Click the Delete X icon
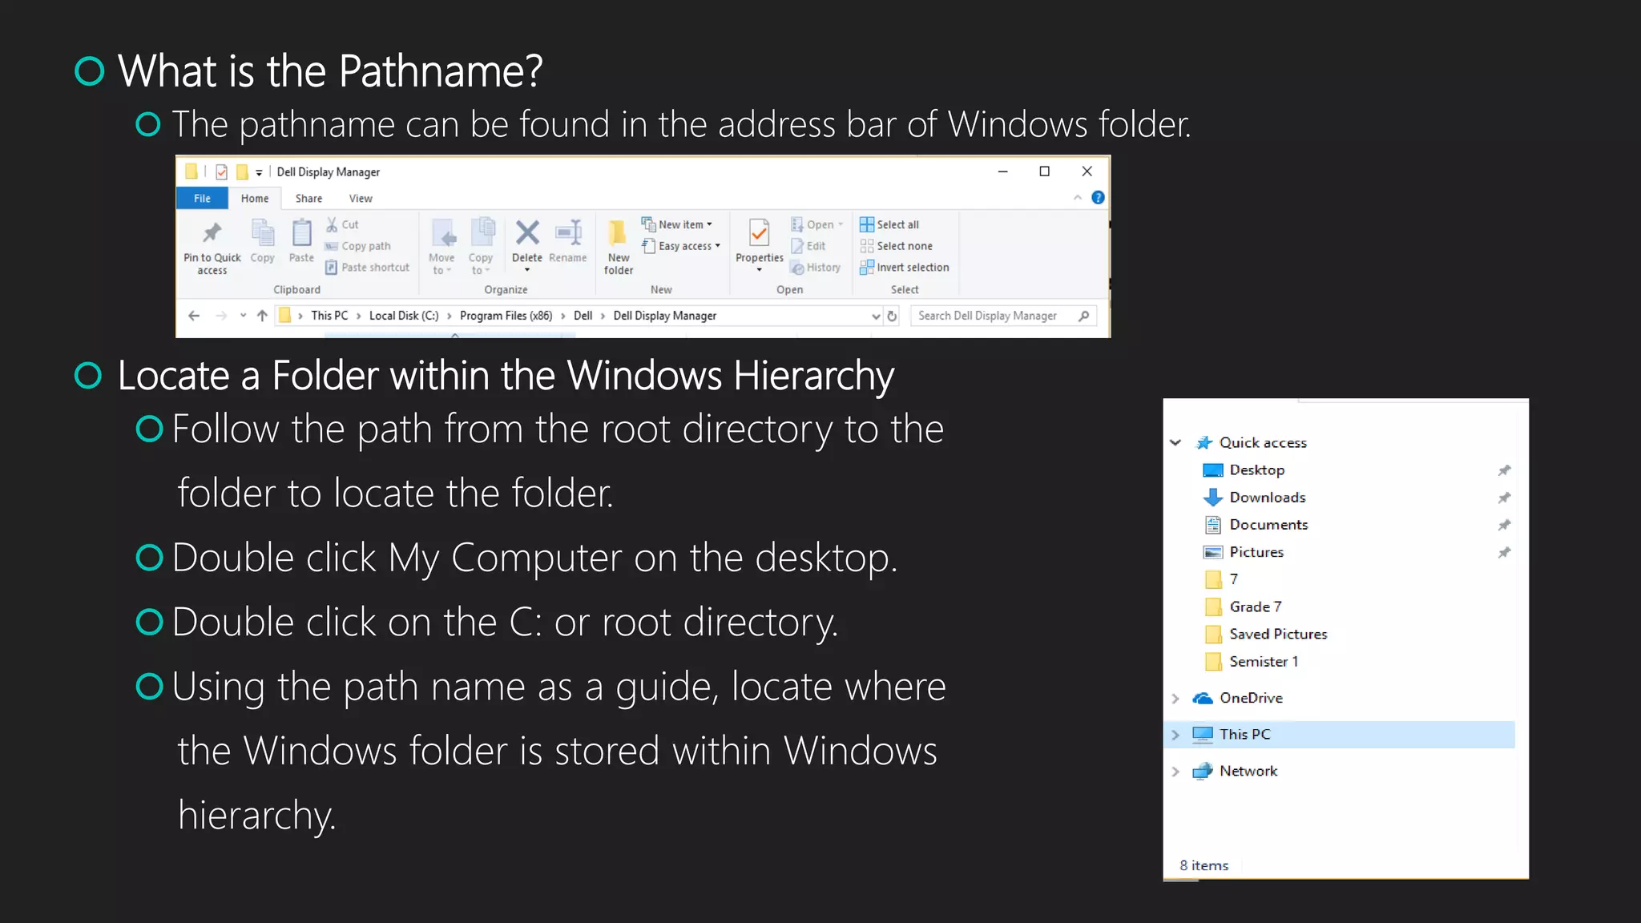The image size is (1641, 923). click(527, 232)
